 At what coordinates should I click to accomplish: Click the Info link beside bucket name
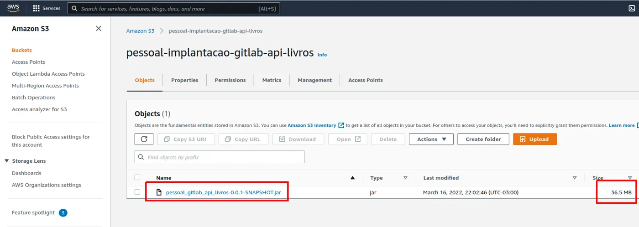point(322,55)
